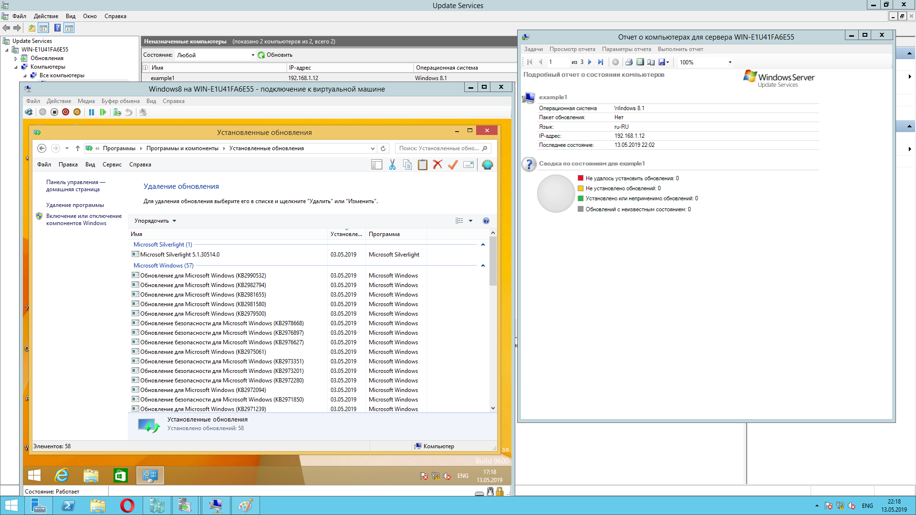
Task: Open Internet Explorer in VM taskbar
Action: [62, 475]
